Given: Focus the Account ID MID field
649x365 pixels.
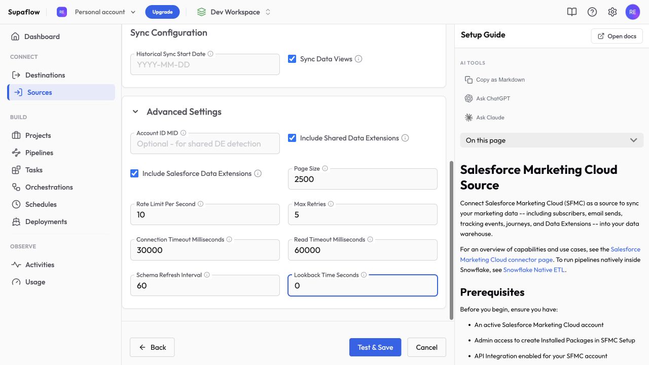Looking at the screenshot, I should pos(205,143).
